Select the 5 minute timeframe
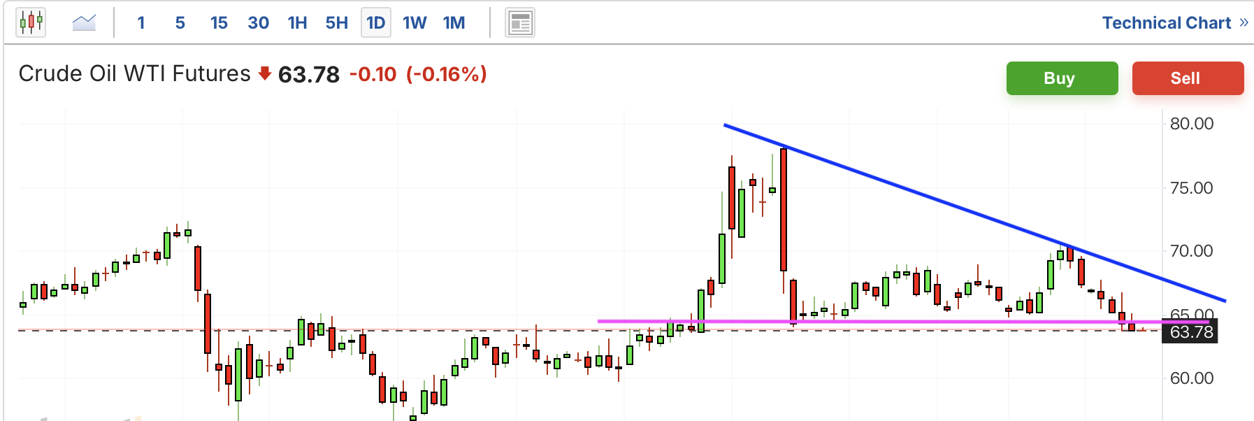The image size is (1254, 421). pyautogui.click(x=180, y=23)
